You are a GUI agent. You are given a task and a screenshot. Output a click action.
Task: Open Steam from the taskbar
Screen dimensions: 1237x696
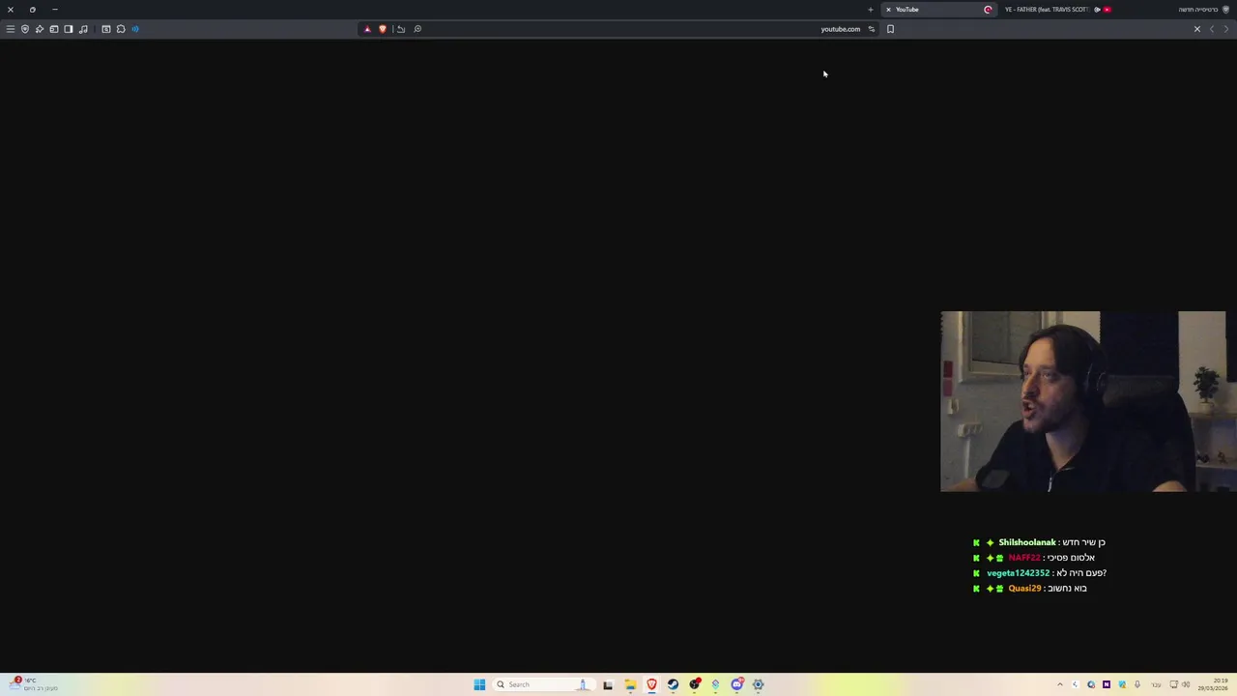pyautogui.click(x=673, y=684)
